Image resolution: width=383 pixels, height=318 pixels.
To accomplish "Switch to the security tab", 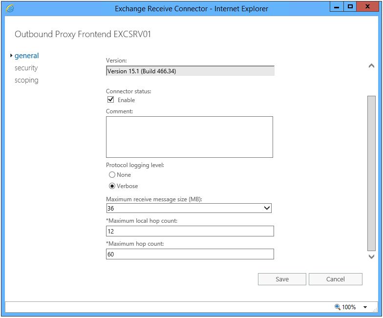I will tap(26, 68).
